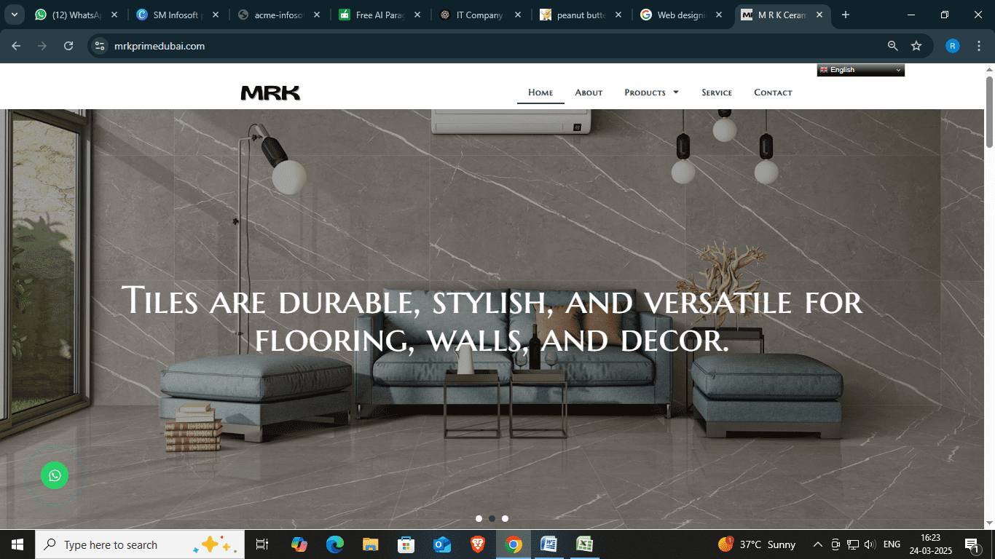This screenshot has height=559, width=995.
Task: Click the green WhatsApp chat bubble
Action: 55,475
